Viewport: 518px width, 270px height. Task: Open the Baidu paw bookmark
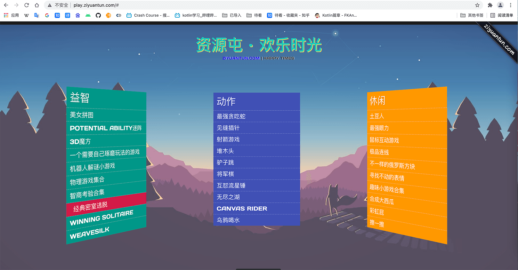tap(78, 15)
